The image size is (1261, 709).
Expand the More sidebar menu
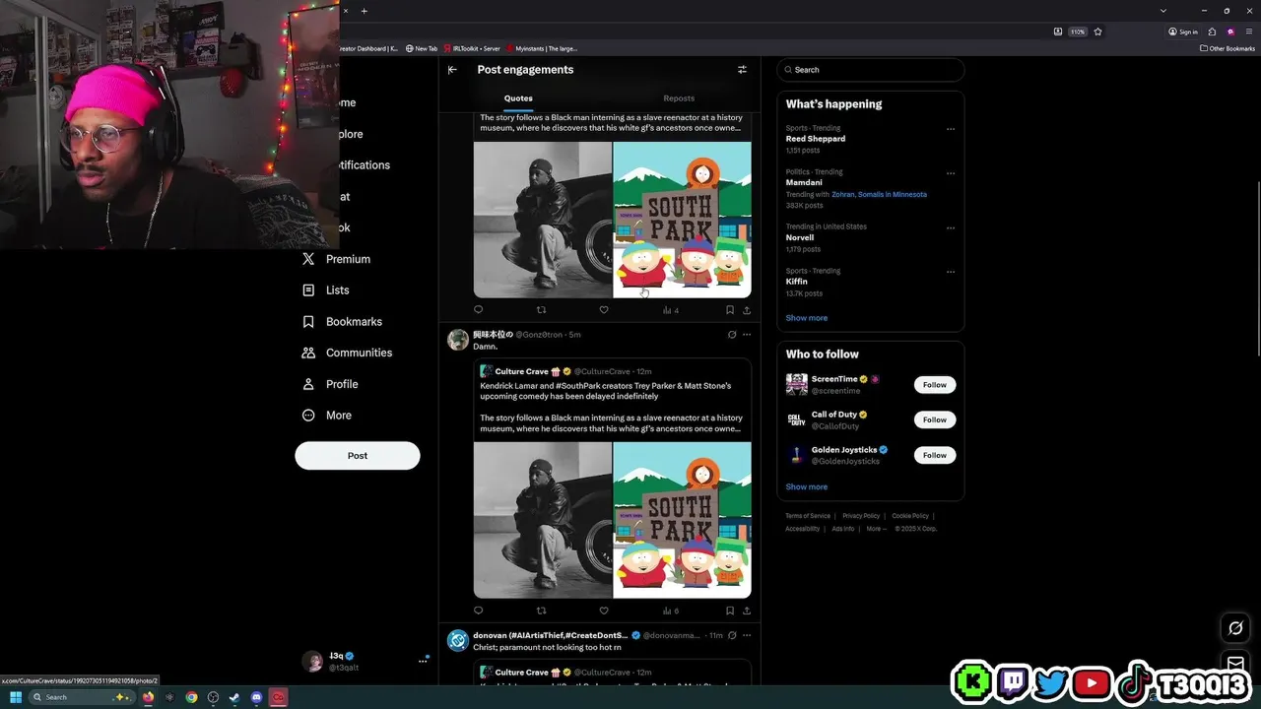tap(327, 416)
